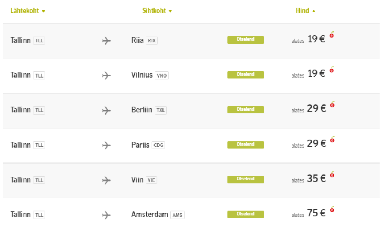Screen dimensions: 384x240
Task: Click the airplane icon in the Riia row
Action: point(106,41)
